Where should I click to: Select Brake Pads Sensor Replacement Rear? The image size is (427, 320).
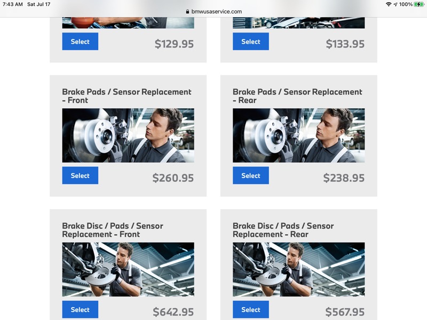tap(250, 175)
